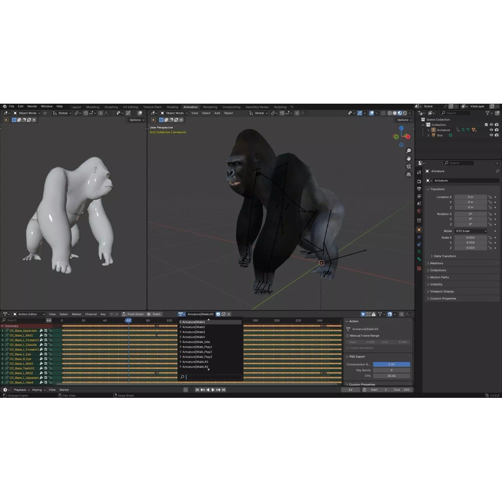
Task: Click the Options button in the right viewport
Action: tap(404, 120)
